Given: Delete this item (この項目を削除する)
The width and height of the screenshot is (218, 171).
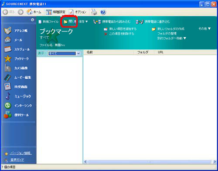Looking at the screenshot, I should point(119,34).
